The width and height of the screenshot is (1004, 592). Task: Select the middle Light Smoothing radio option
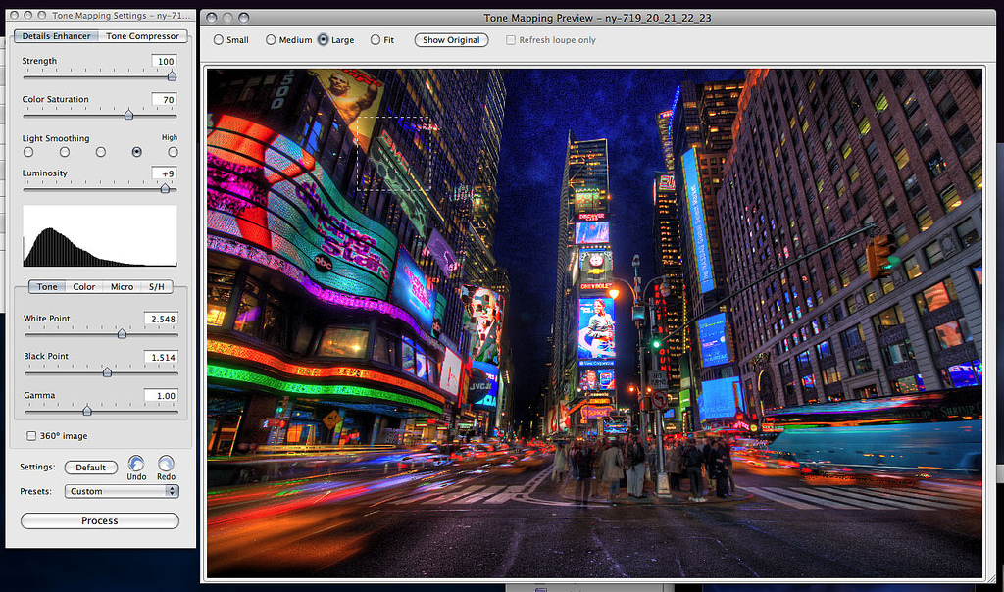pyautogui.click(x=101, y=152)
